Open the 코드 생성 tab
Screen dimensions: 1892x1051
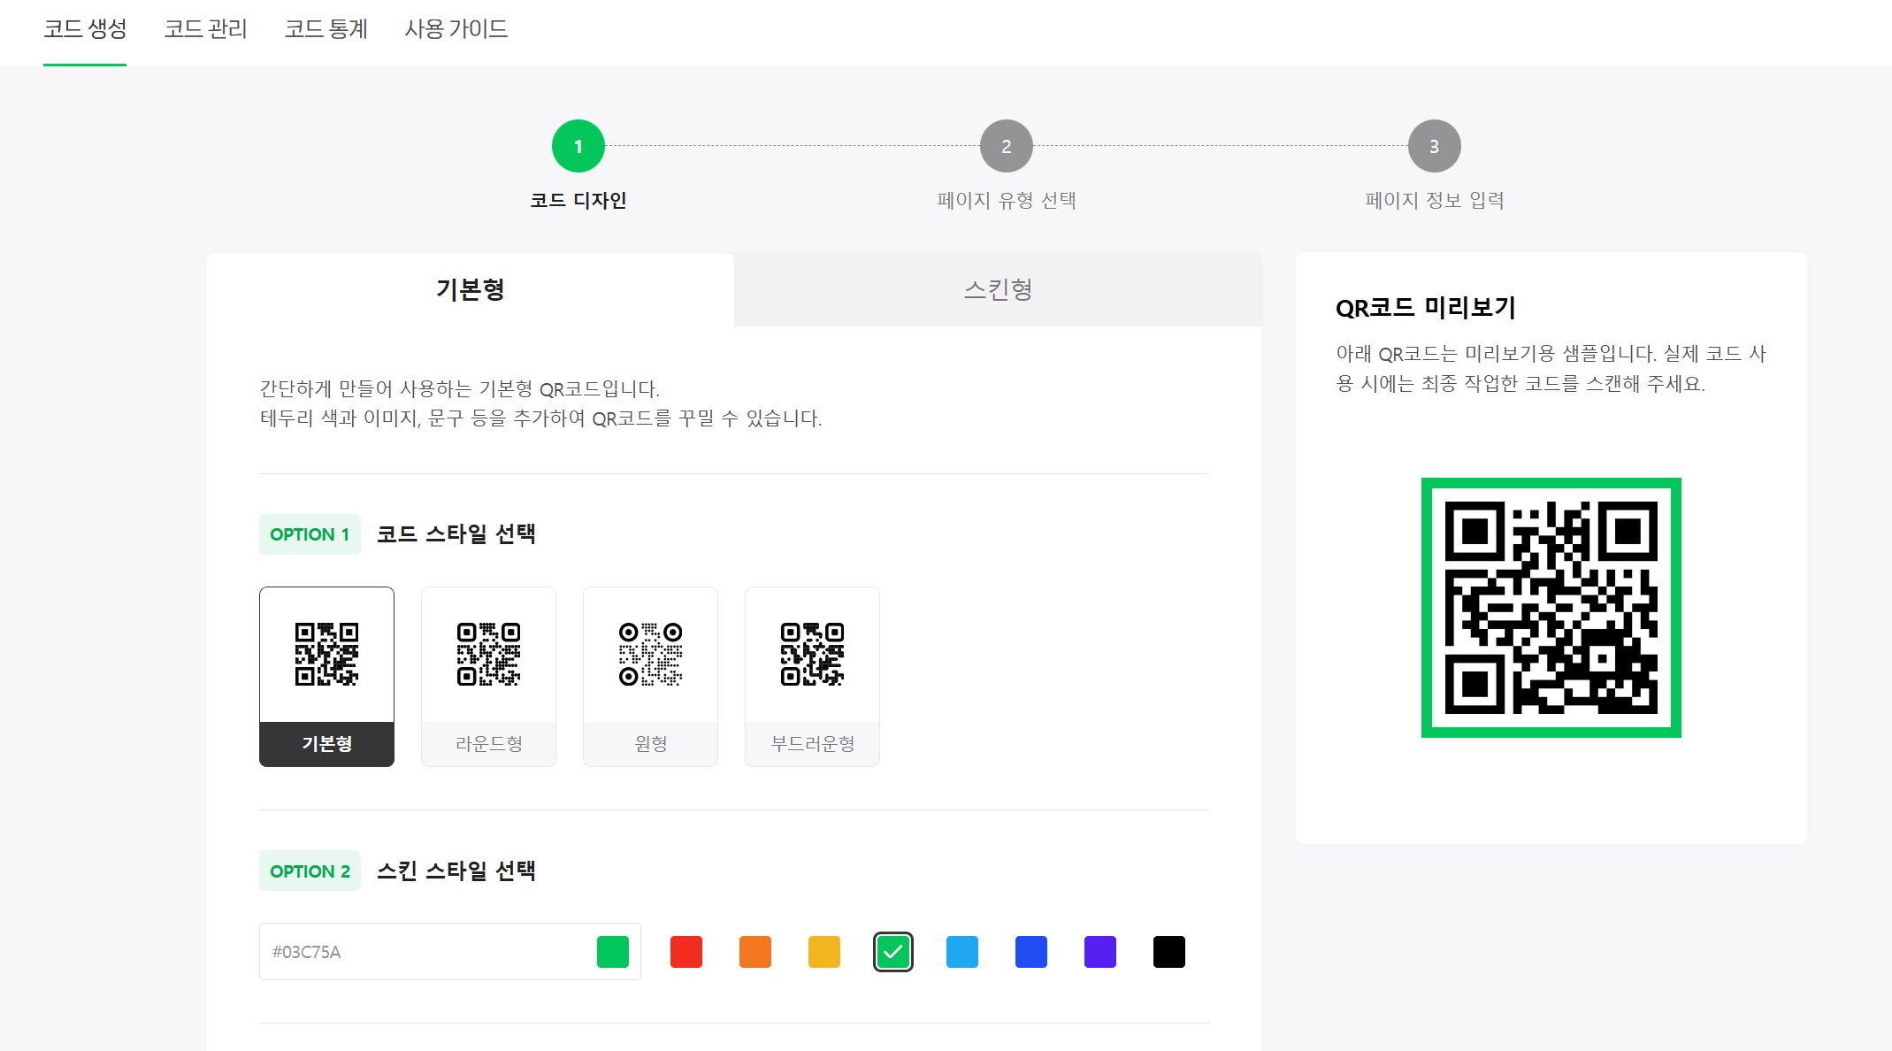pyautogui.click(x=85, y=29)
